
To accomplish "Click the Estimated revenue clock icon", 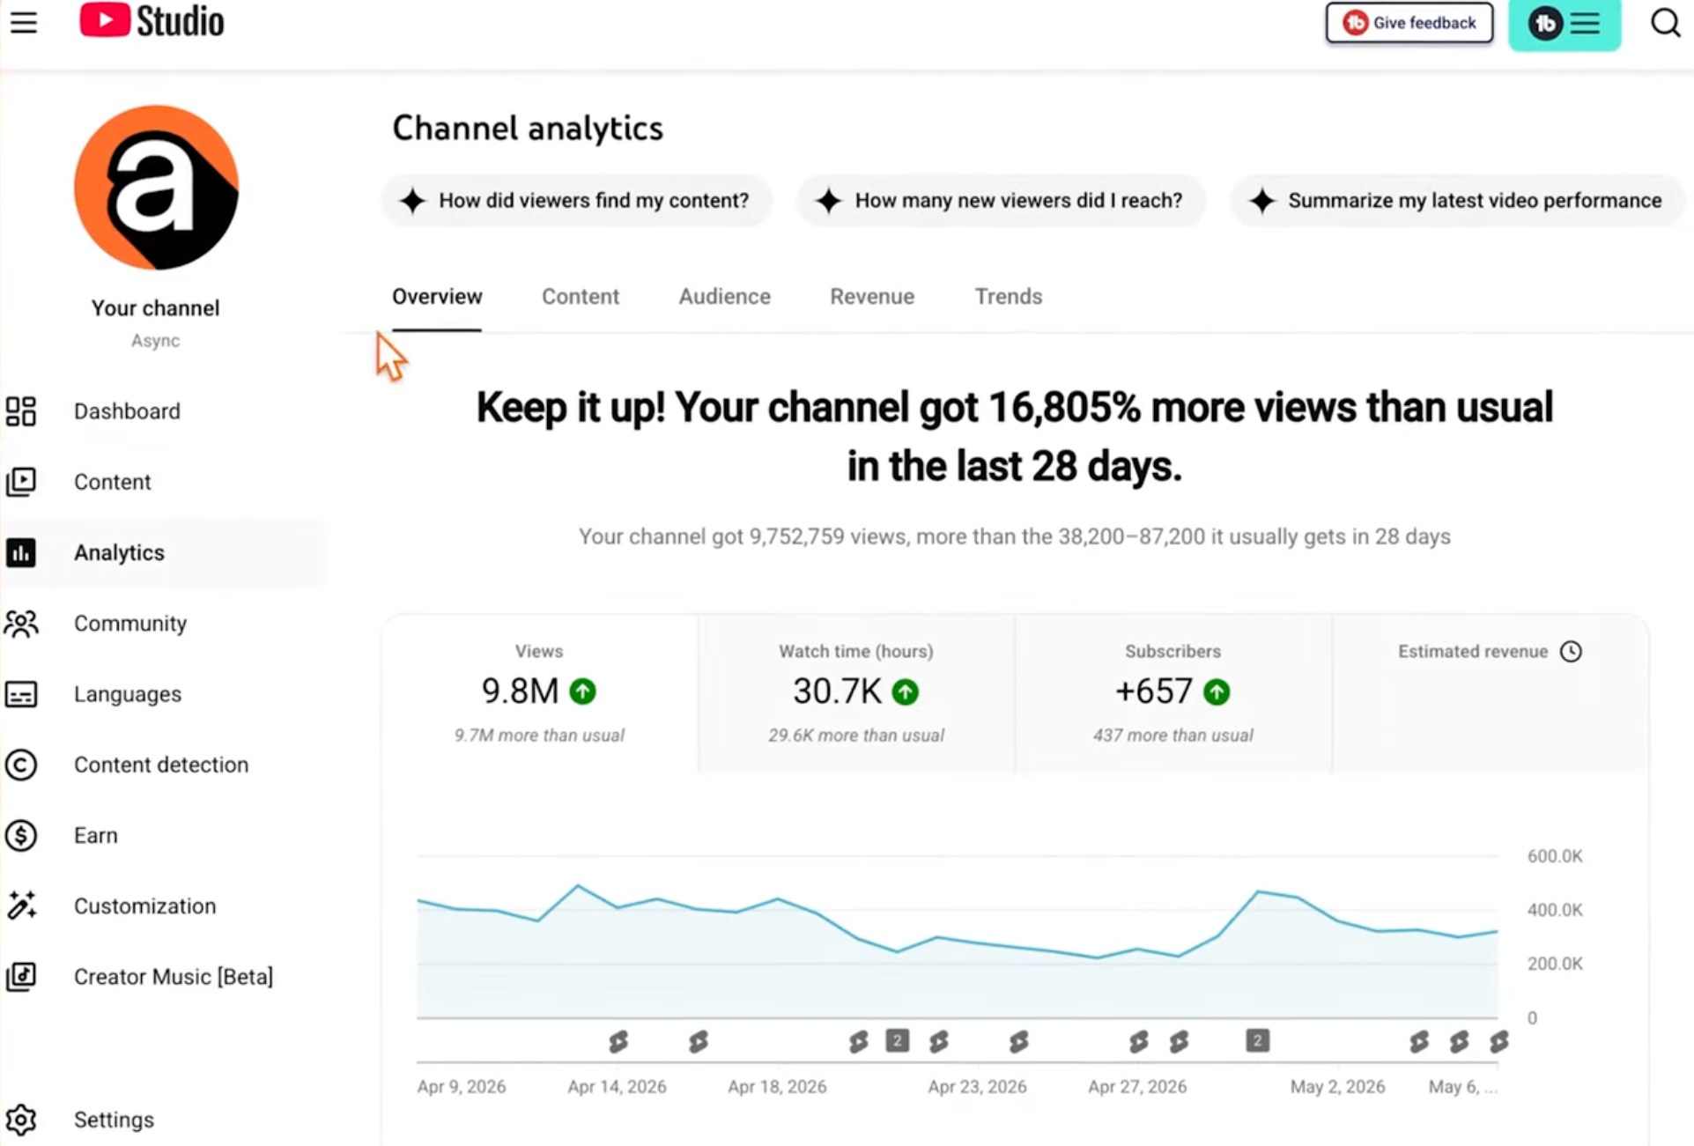I will [x=1571, y=651].
